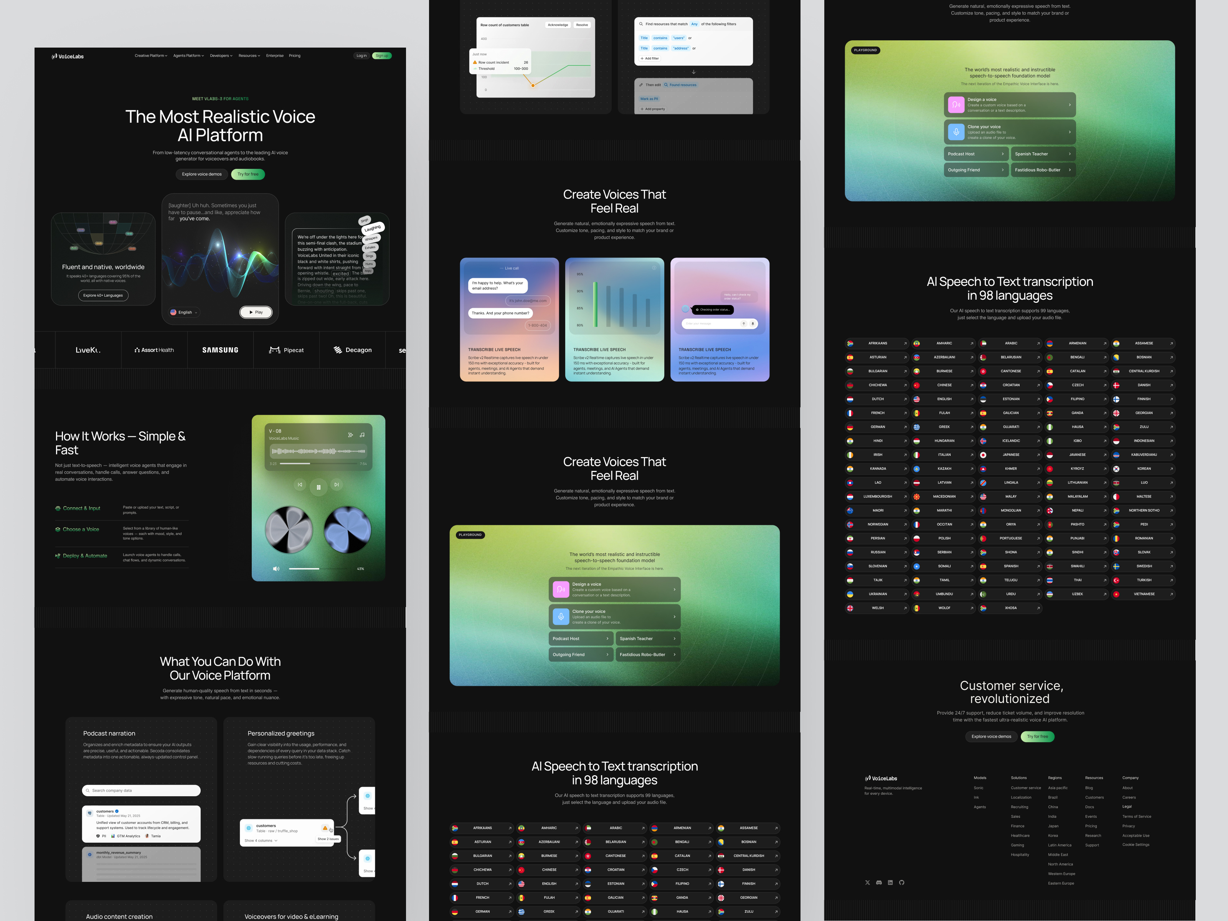
Task: Click the Try for free button
Action: (x=248, y=174)
